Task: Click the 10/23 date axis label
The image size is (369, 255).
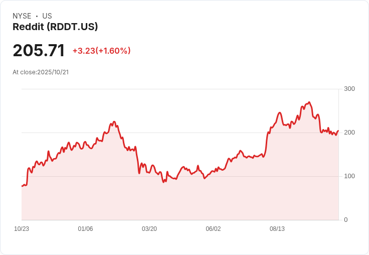Action: [x=22, y=228]
